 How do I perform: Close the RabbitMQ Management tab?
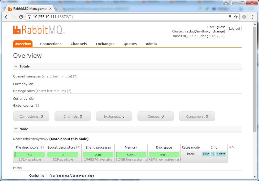pos(50,9)
